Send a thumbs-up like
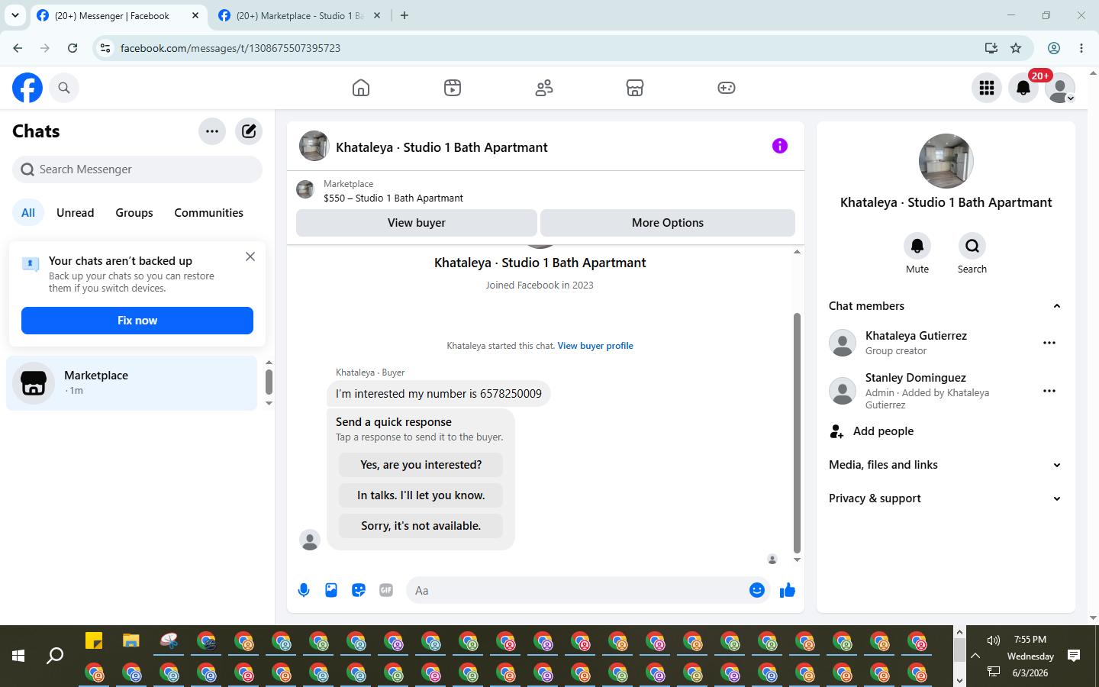 tap(788, 590)
